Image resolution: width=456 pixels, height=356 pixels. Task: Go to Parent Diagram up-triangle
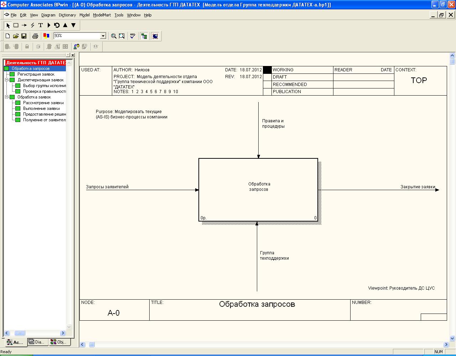tap(65, 25)
